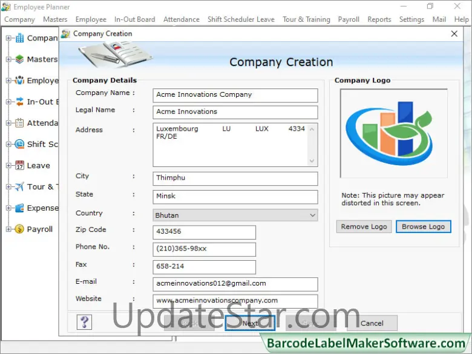Viewport: 472px width, 354px height.
Task: Click the Masters stacked layers icon
Action: click(19, 59)
